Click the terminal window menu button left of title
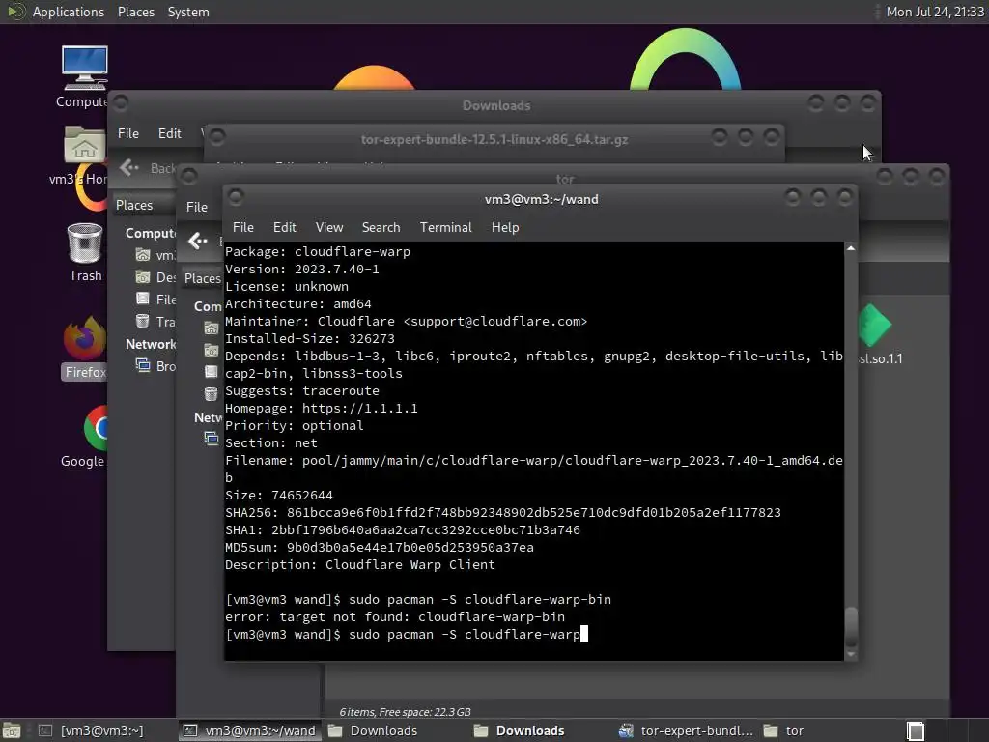This screenshot has width=989, height=742. pos(236,197)
